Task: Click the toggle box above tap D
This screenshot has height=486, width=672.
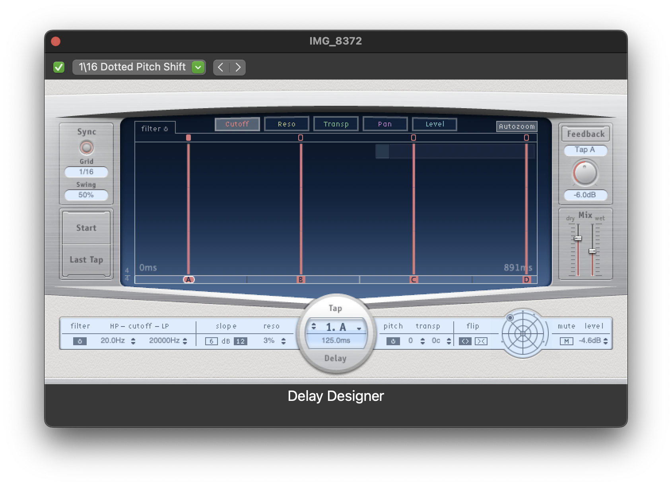Action: 526,138
